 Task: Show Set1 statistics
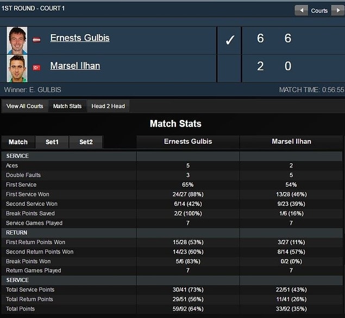[x=52, y=142]
